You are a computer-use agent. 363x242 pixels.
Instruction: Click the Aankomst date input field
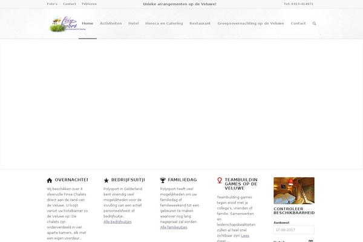(x=294, y=230)
